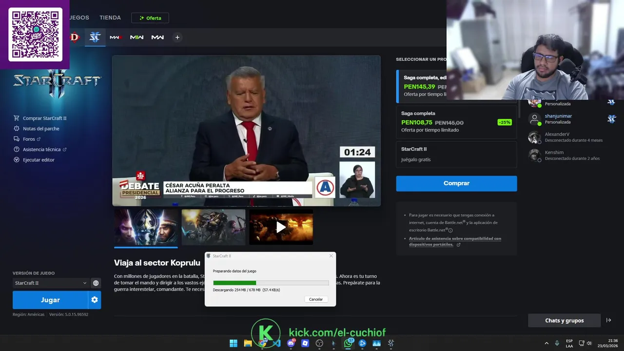Cancel the StarCraft II download dialog
The width and height of the screenshot is (624, 351).
click(x=316, y=299)
